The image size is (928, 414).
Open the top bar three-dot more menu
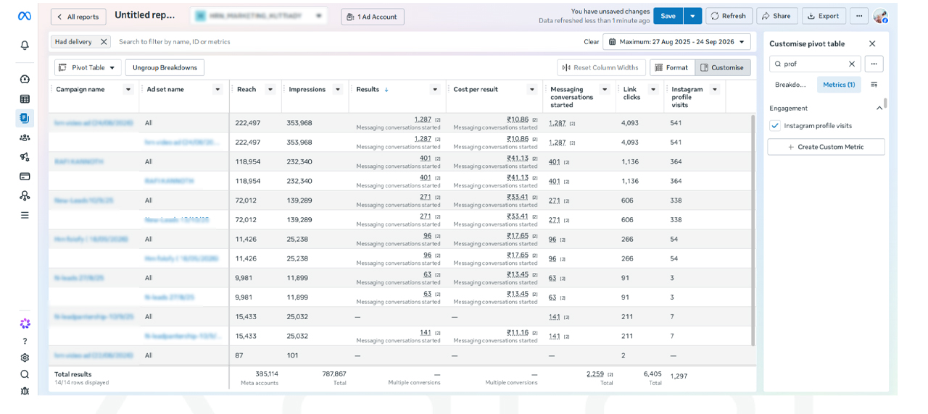click(858, 16)
